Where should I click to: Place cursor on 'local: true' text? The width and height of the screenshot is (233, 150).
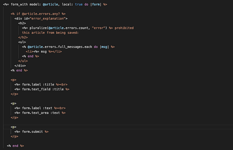pos(72,4)
